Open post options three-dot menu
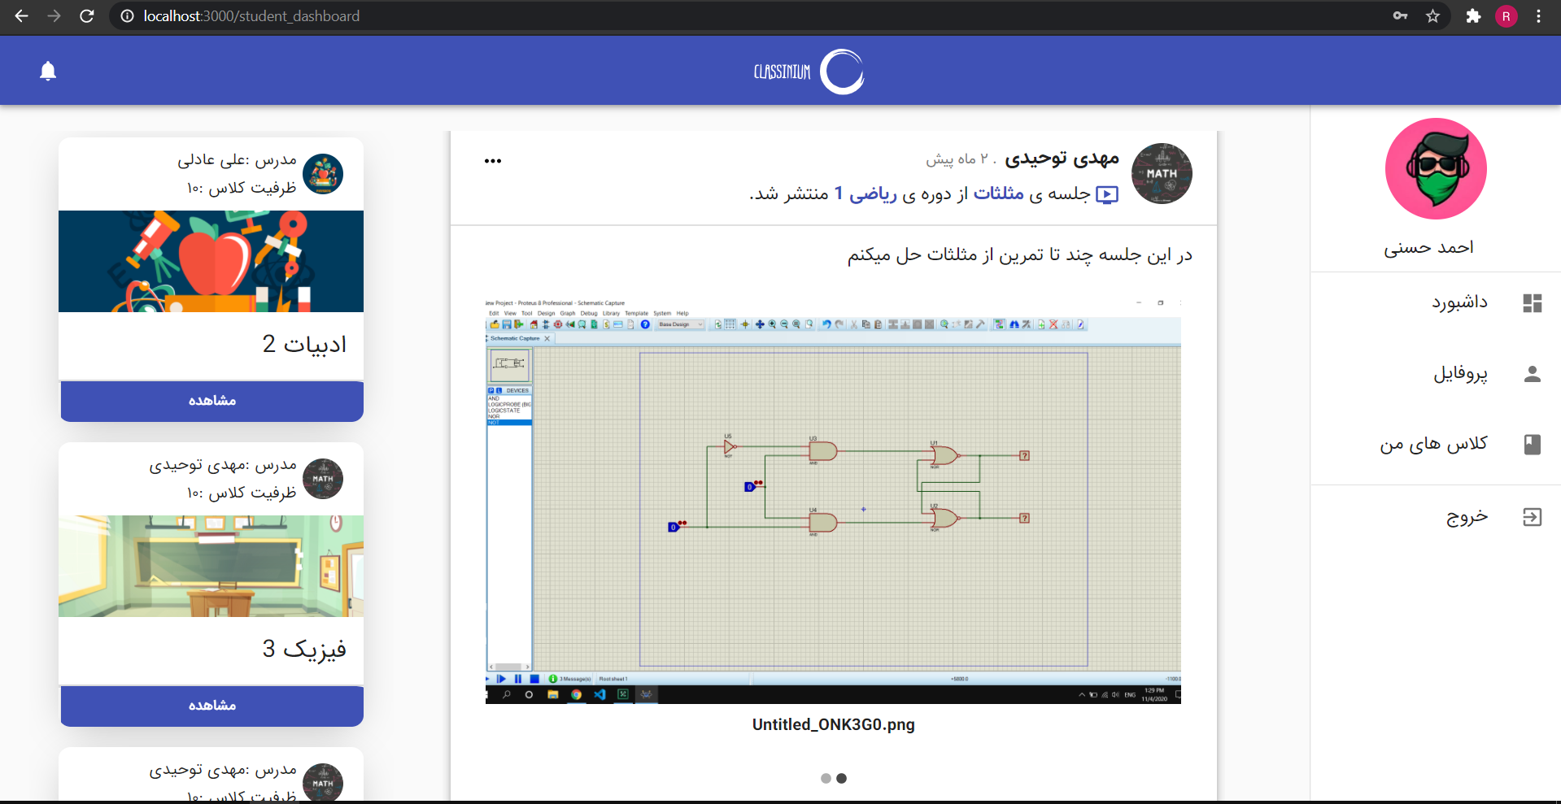The width and height of the screenshot is (1561, 804). [x=493, y=161]
